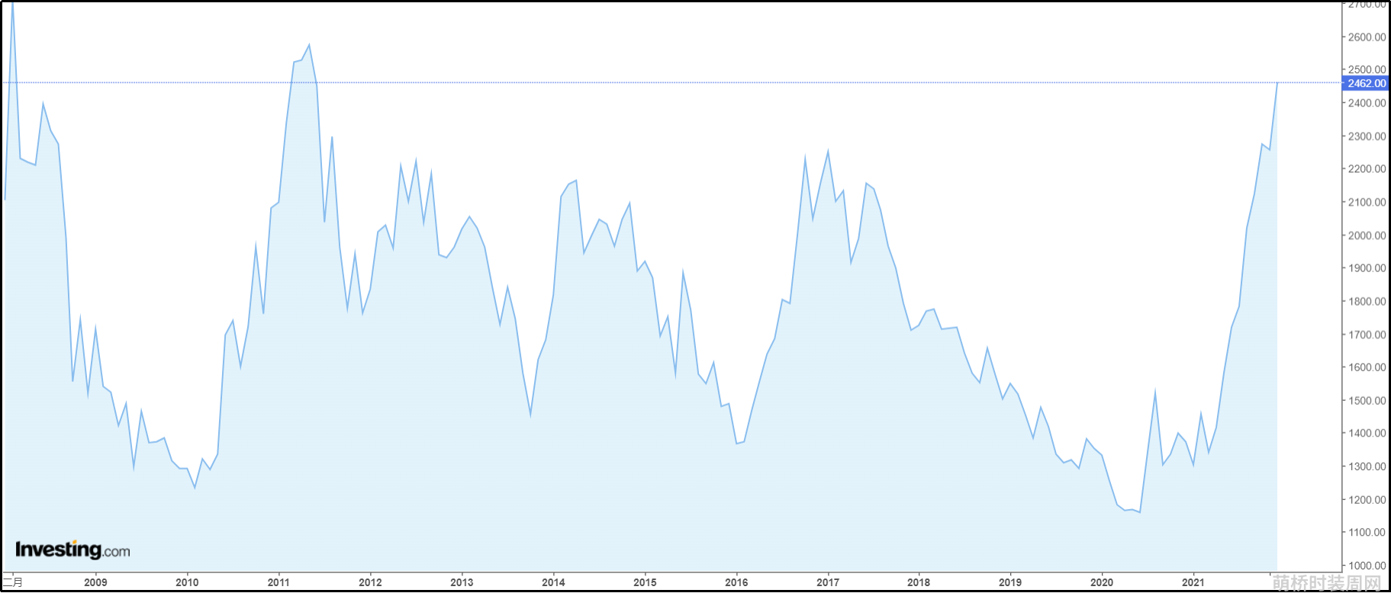This screenshot has height=593, width=1391.
Task: Click the 1800.00 price axis label
Action: click(1367, 301)
